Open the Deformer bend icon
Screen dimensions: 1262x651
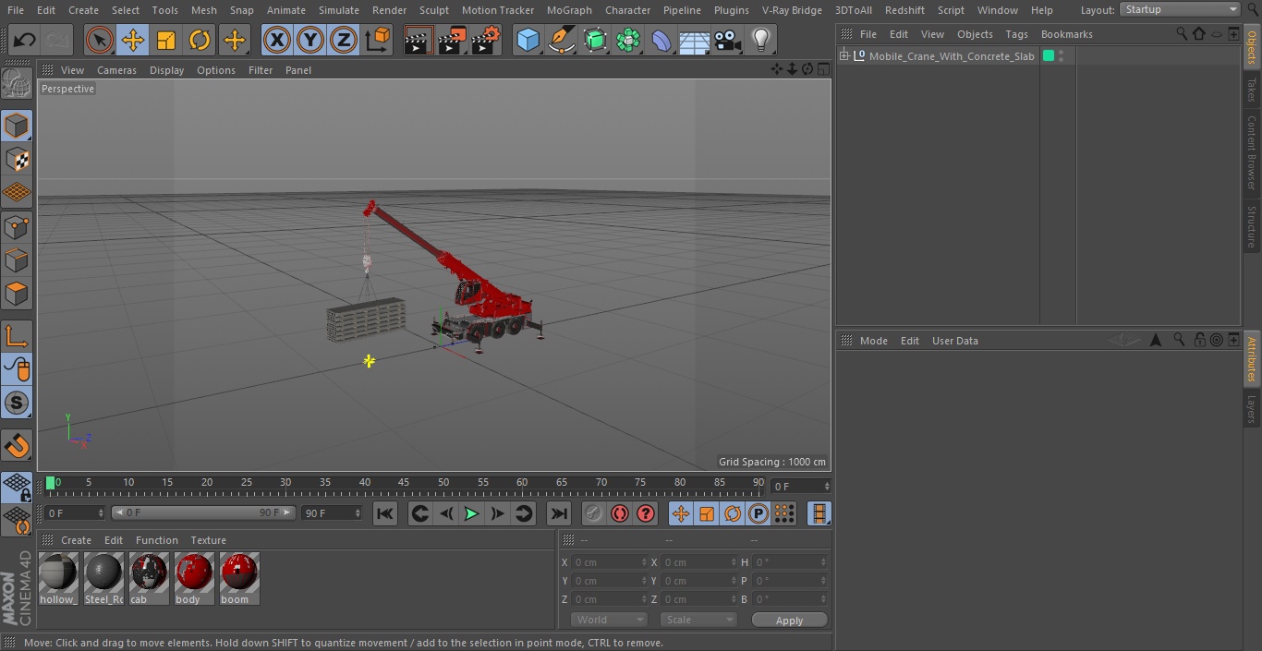click(x=661, y=40)
